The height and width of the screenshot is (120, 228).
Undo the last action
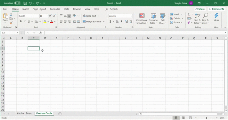pyautogui.click(x=30, y=3)
